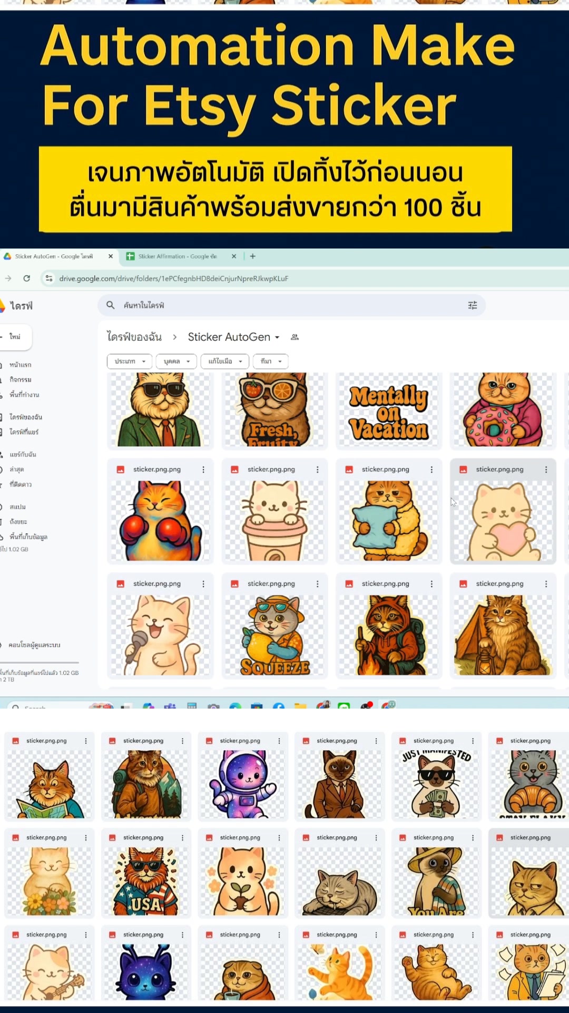Viewport: 569px width, 1013px height.
Task: Open the แก้ไขเมื่อ modified filter dropdown
Action: (225, 361)
